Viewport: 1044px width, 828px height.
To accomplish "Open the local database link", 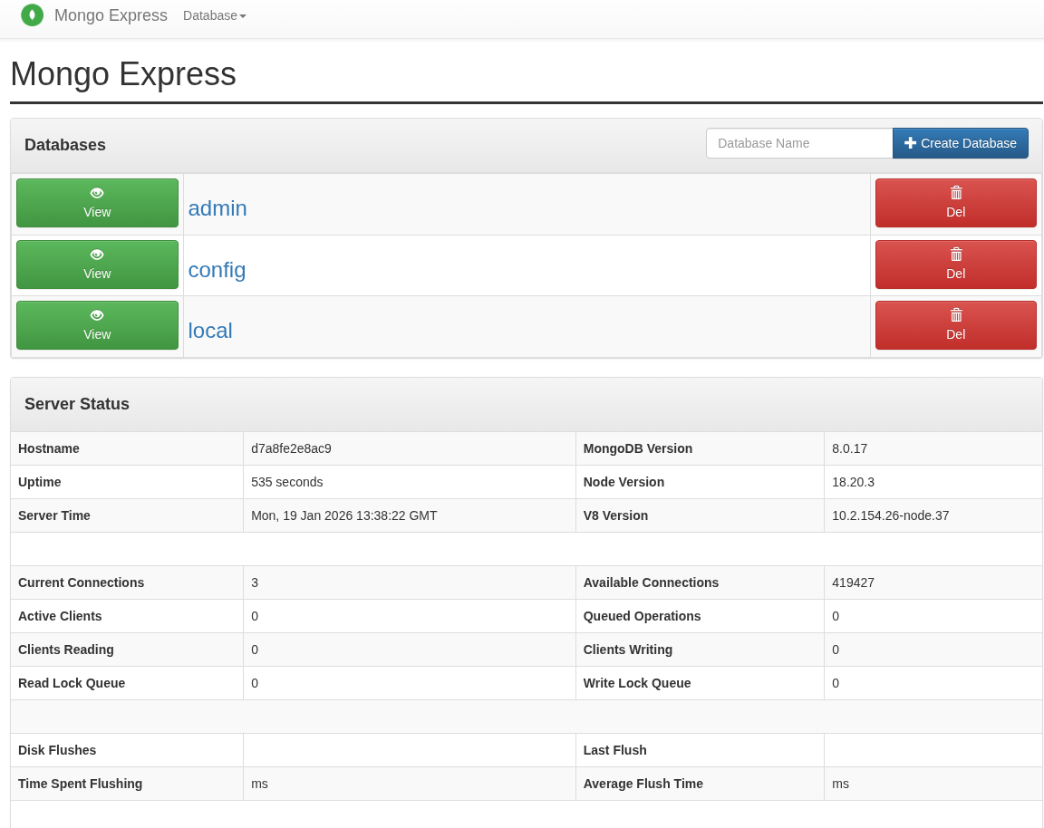I will pos(210,331).
